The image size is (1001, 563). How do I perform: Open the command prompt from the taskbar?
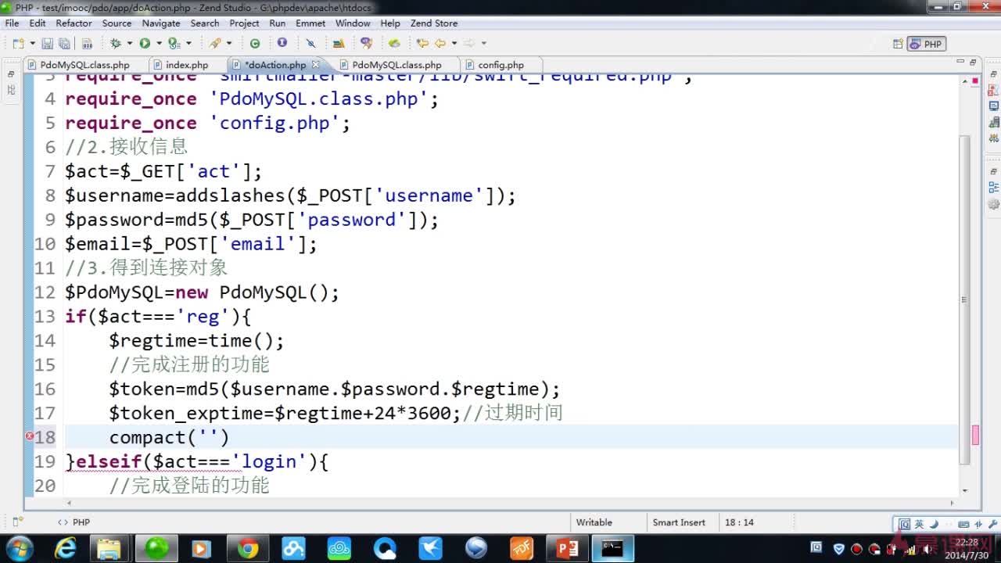pos(612,549)
